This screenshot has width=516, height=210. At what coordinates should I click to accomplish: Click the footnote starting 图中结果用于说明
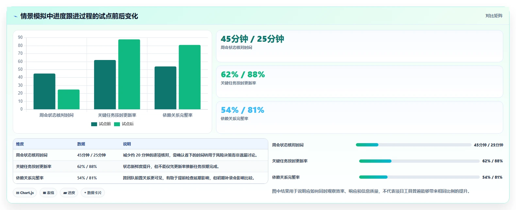tap(372, 191)
